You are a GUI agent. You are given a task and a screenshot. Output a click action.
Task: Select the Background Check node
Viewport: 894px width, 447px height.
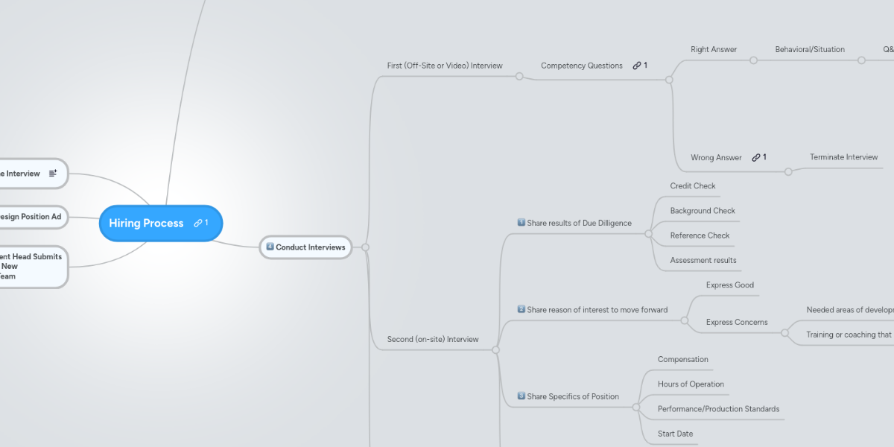click(702, 211)
